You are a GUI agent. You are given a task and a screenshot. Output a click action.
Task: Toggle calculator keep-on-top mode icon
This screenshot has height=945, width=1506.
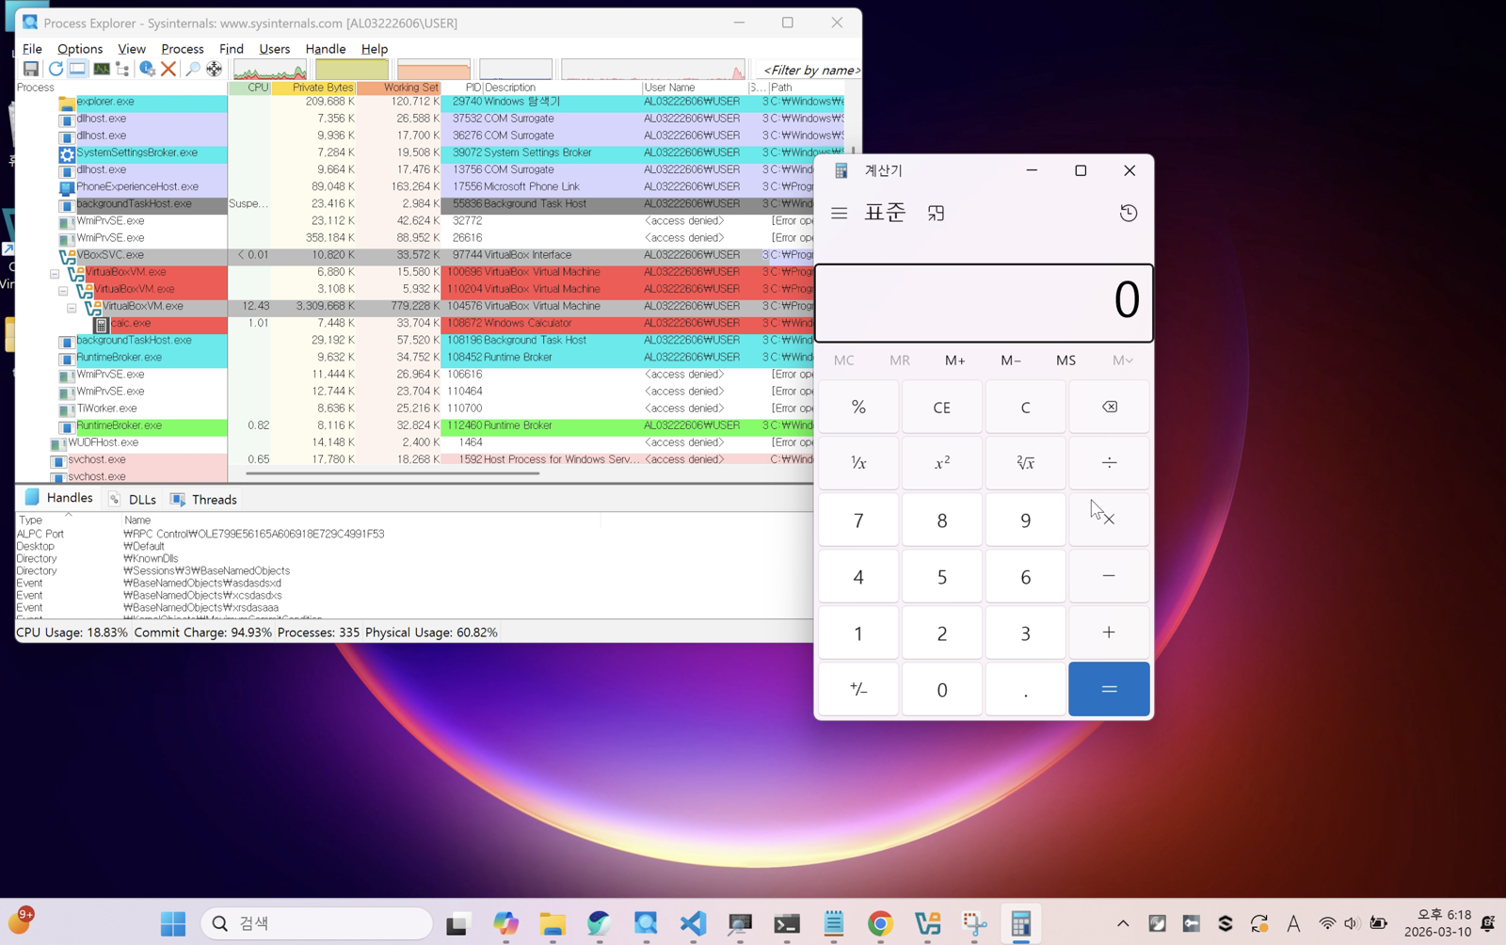[x=936, y=214]
